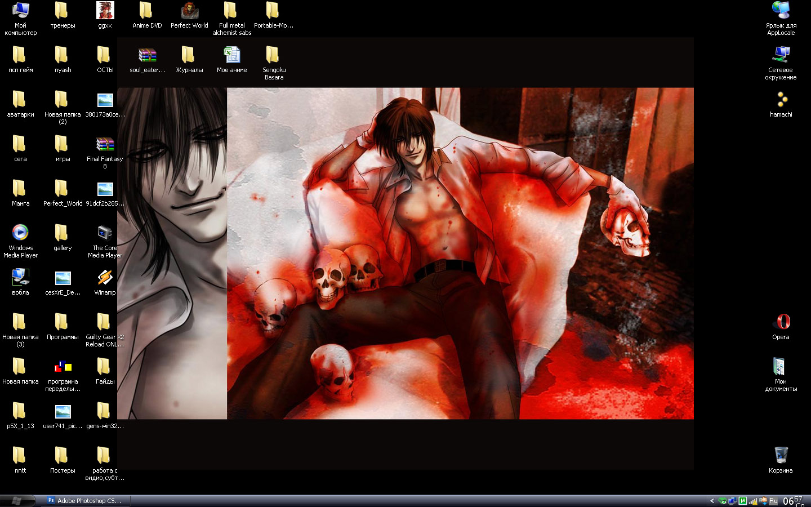
Task: Open the Final Fantasy 8 archive
Action: [105, 153]
